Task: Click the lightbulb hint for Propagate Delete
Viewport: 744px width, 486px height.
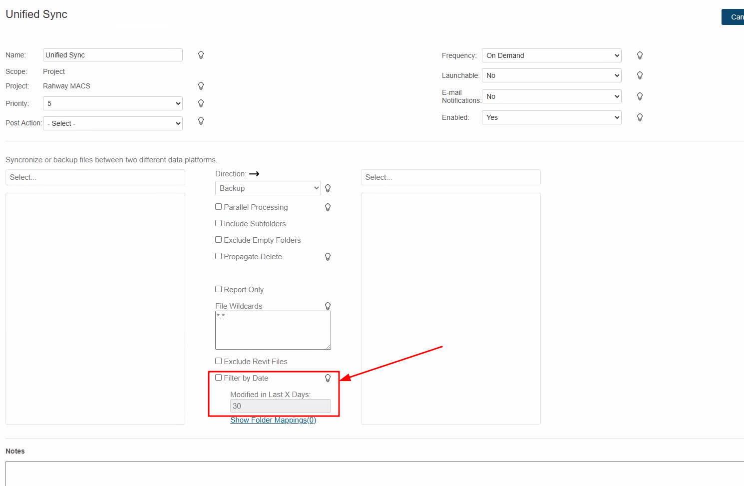Action: (x=328, y=257)
